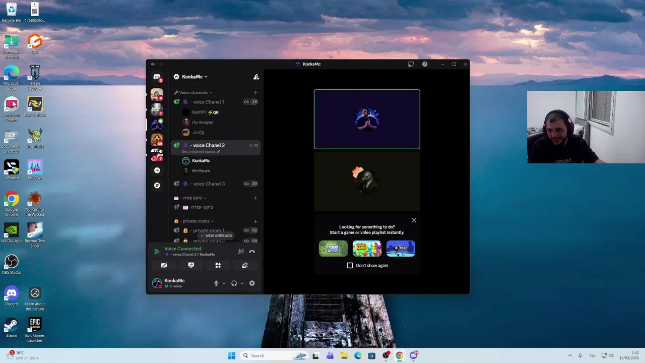Select the highlighted top video tile
Screen dimensions: 645x363
[x=367, y=119]
